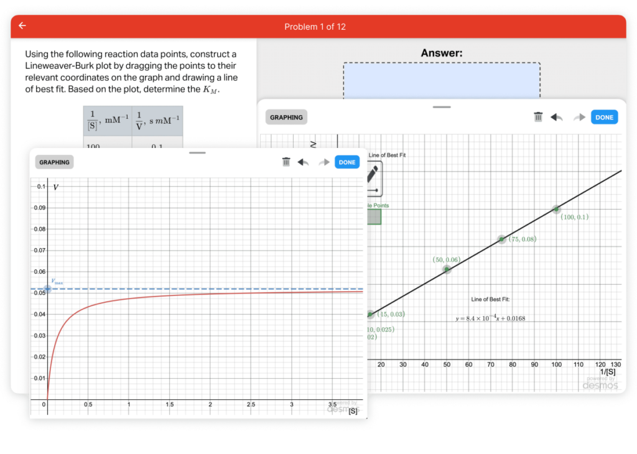
Task: Click the drag handle atop the front graphing panel
Action: 197,153
